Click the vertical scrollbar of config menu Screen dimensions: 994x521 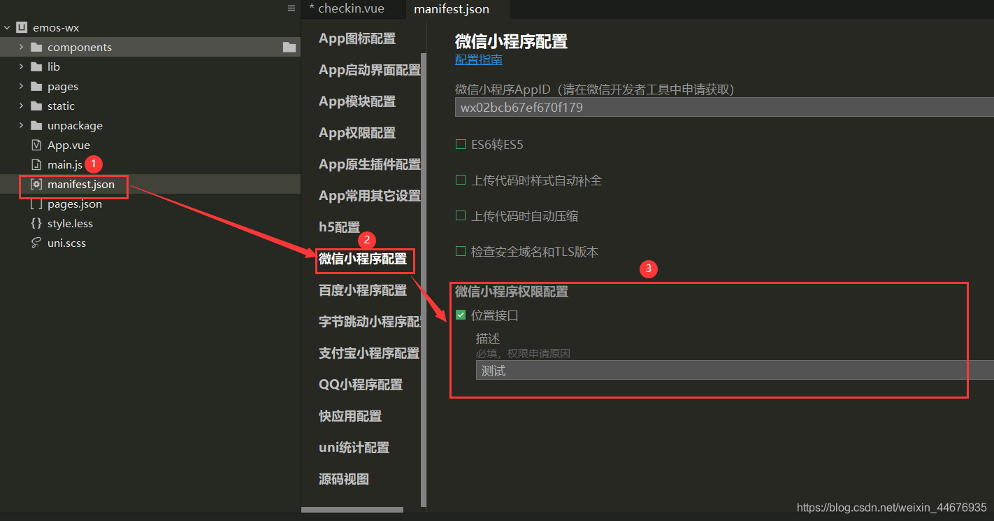click(424, 280)
